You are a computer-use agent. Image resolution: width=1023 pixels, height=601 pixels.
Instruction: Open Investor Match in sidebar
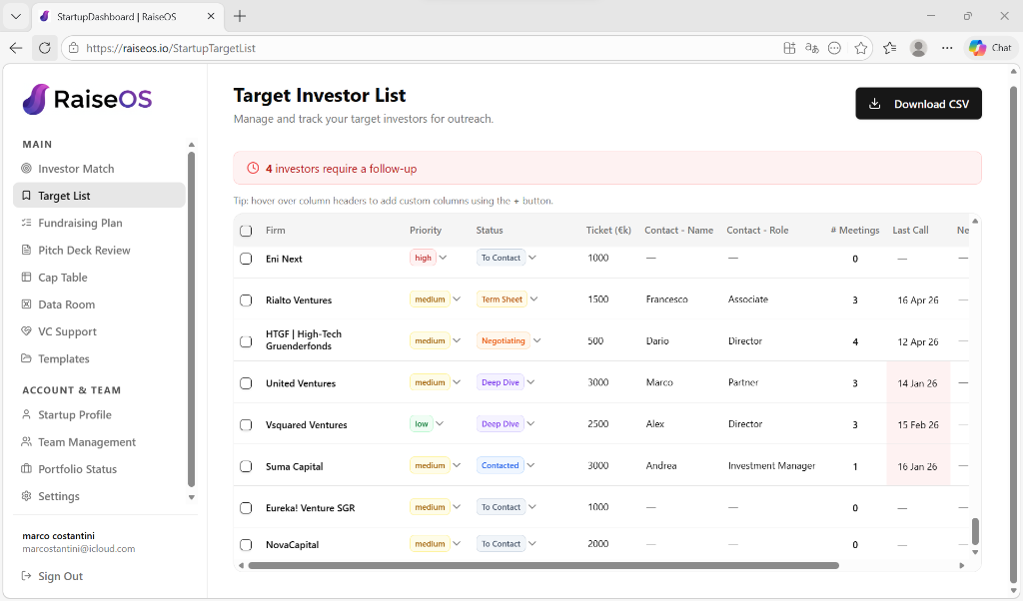pos(76,169)
